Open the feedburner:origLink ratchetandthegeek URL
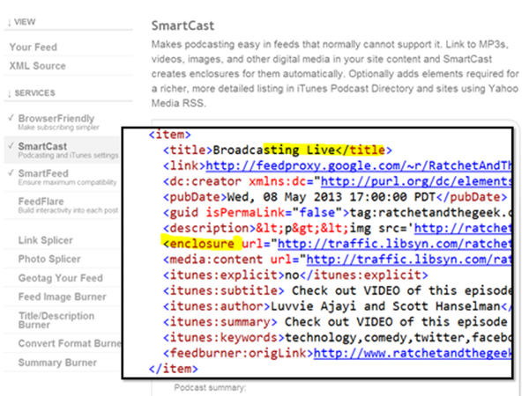 pos(413,353)
